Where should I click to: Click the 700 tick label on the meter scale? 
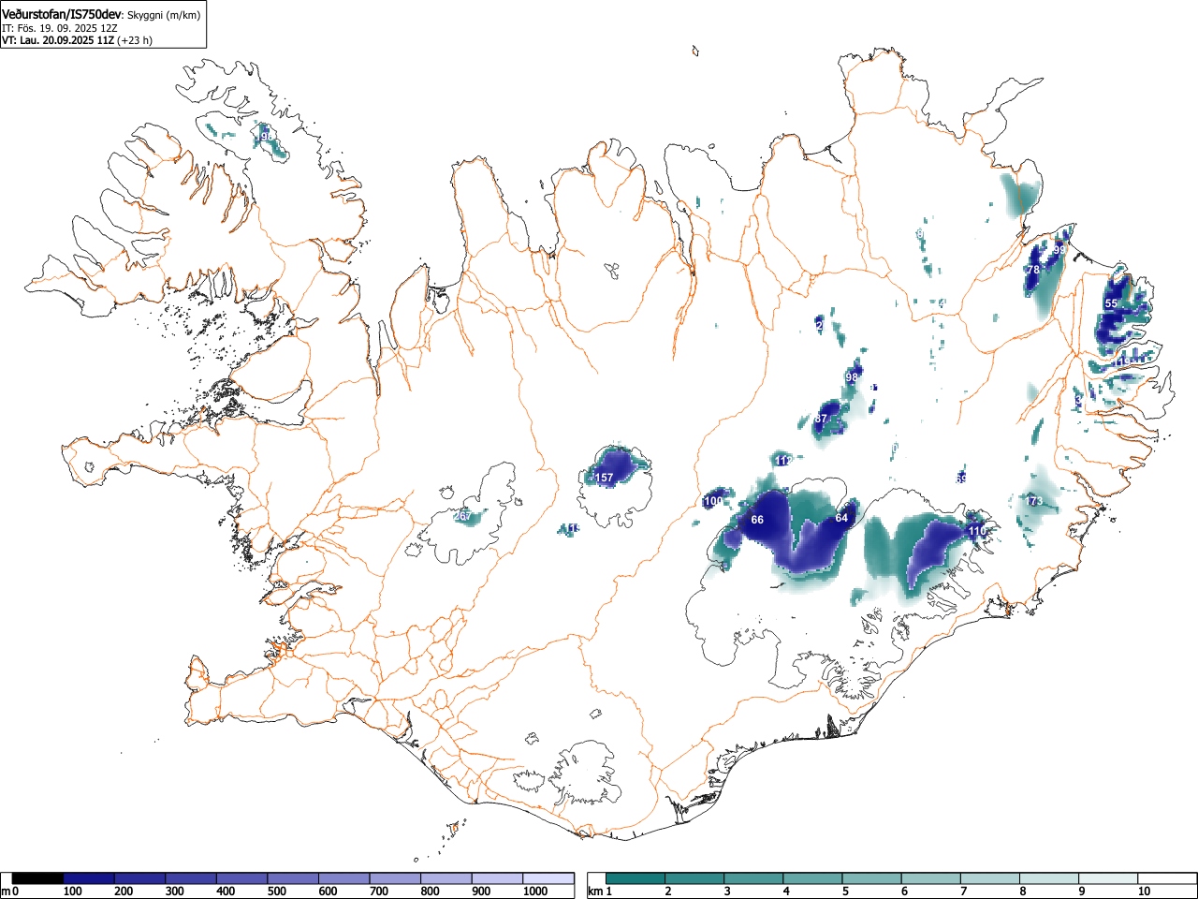(378, 892)
